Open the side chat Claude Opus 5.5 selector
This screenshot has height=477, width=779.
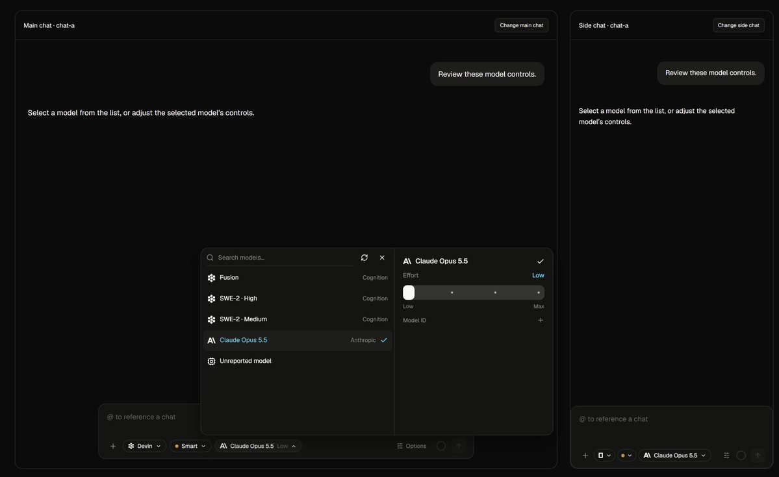pos(674,455)
